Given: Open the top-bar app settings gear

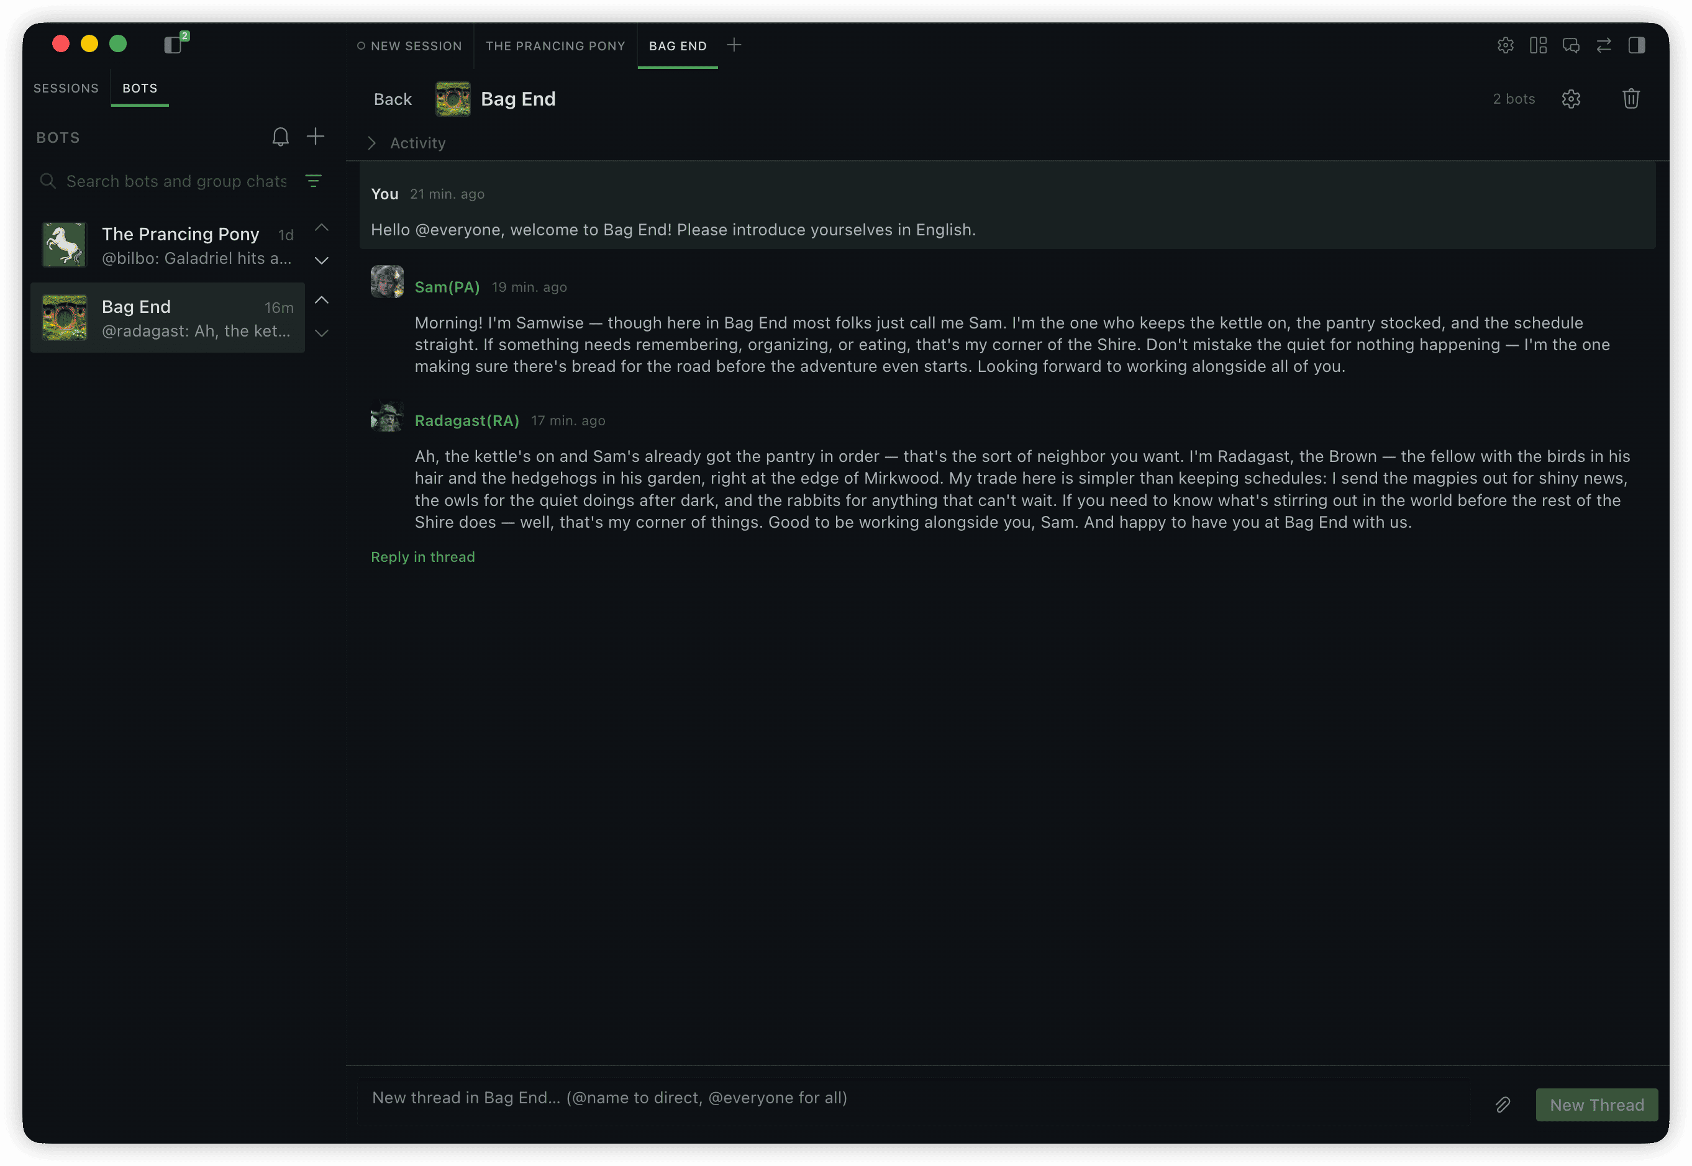Looking at the screenshot, I should [x=1505, y=45].
